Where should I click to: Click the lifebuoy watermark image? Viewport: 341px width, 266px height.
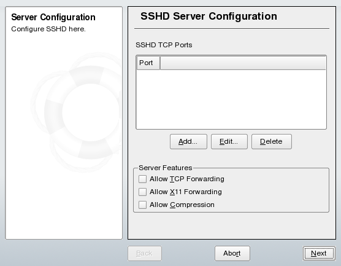coord(76,112)
